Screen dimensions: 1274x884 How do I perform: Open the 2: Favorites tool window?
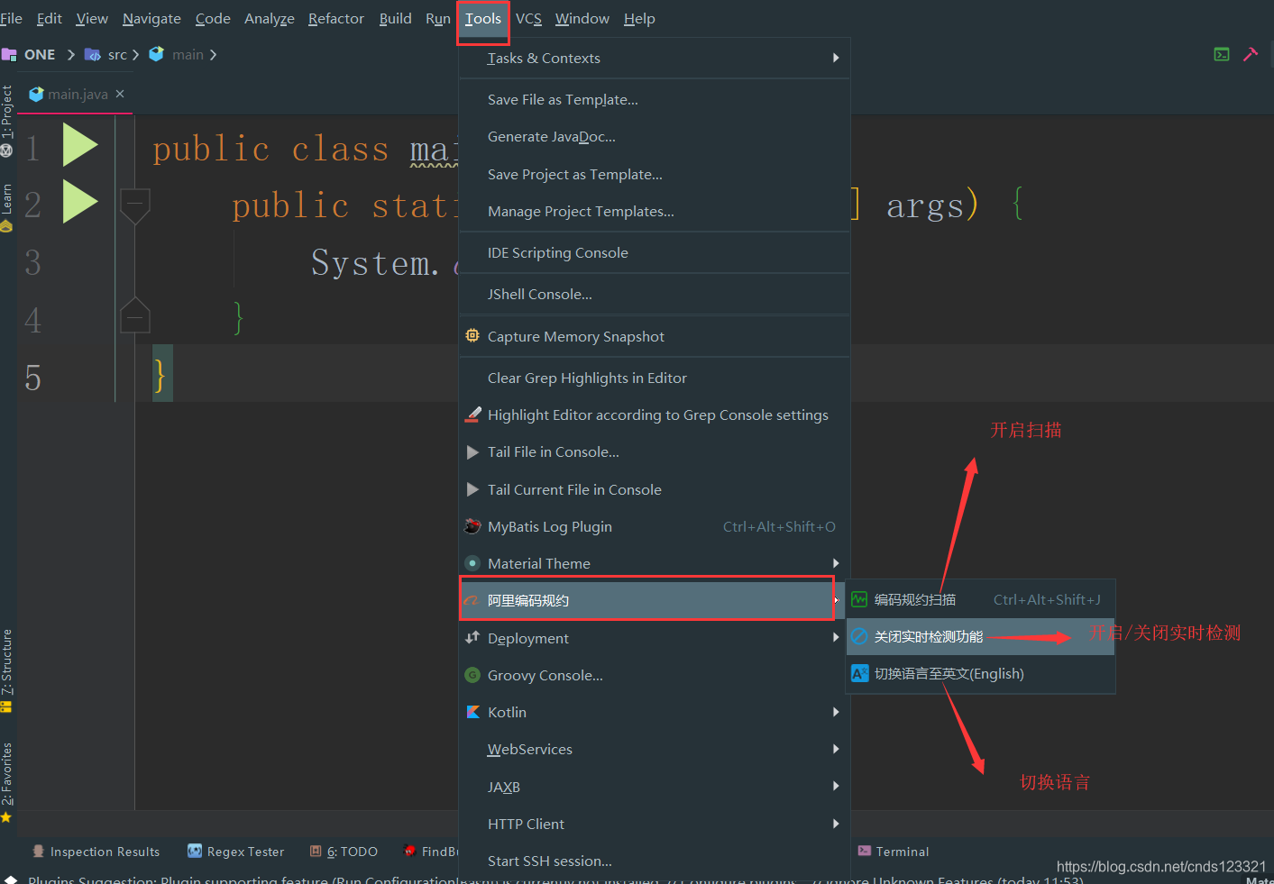point(7,782)
